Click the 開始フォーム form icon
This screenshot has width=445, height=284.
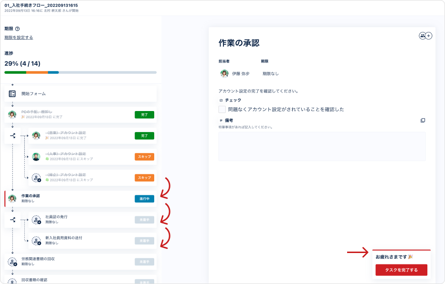click(x=12, y=94)
